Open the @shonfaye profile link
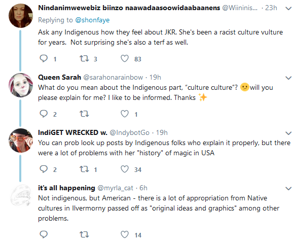The height and width of the screenshot is (243, 295). (x=92, y=20)
